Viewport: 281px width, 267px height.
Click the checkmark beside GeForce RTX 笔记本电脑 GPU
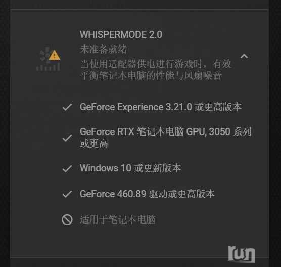[67, 138]
